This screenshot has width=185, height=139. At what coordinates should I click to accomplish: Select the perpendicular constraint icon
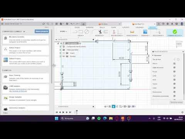119,32
